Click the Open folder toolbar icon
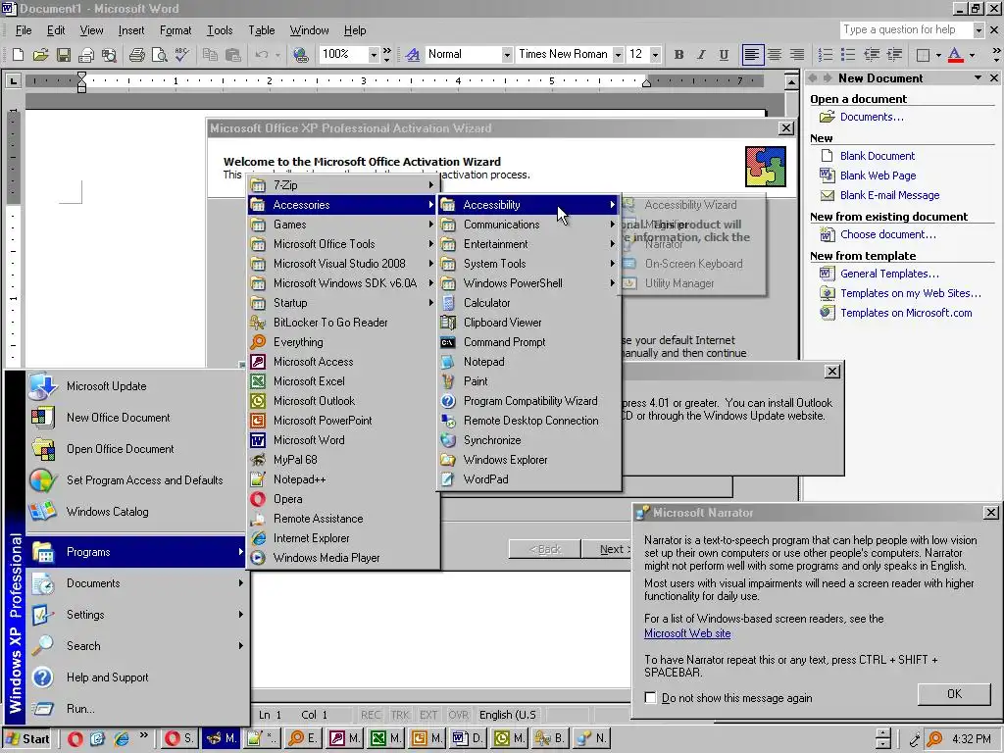This screenshot has height=753, width=1004. [x=40, y=55]
